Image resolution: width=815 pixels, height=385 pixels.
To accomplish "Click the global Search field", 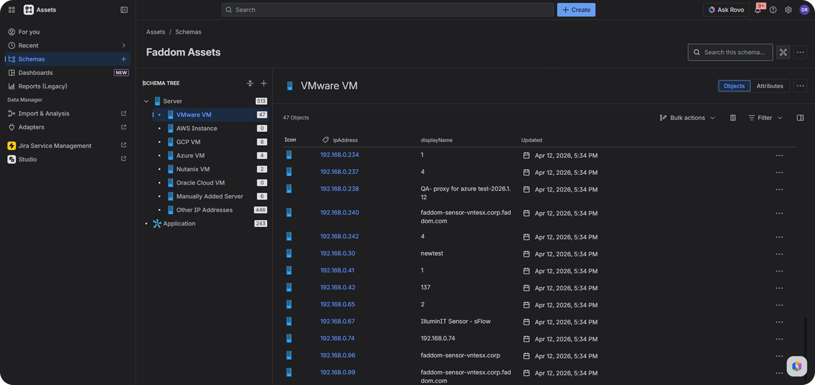I will [x=388, y=10].
